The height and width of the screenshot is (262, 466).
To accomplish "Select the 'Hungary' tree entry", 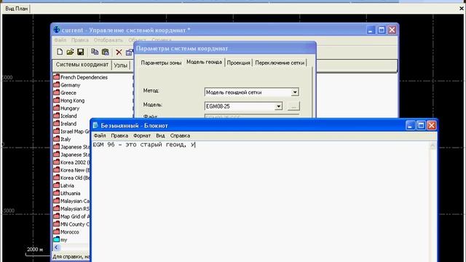I will pos(70,108).
